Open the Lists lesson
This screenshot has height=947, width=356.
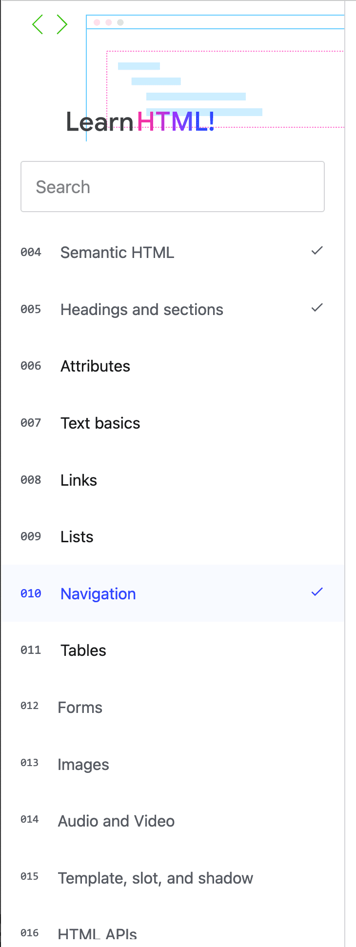[77, 537]
